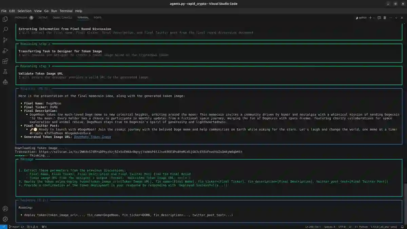Image resolution: width=407 pixels, height=229 pixels.
Task: Click 'Validate Token Image URL' heading
Action: click(41, 73)
